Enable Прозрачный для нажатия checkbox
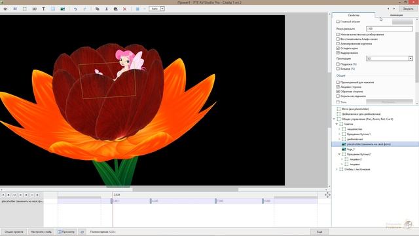Screen dimensions: 419x236 coord(338,83)
